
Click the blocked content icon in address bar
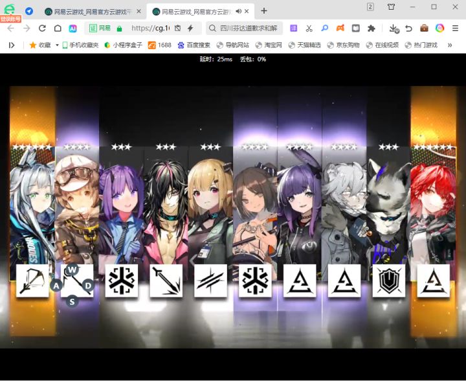point(178,29)
